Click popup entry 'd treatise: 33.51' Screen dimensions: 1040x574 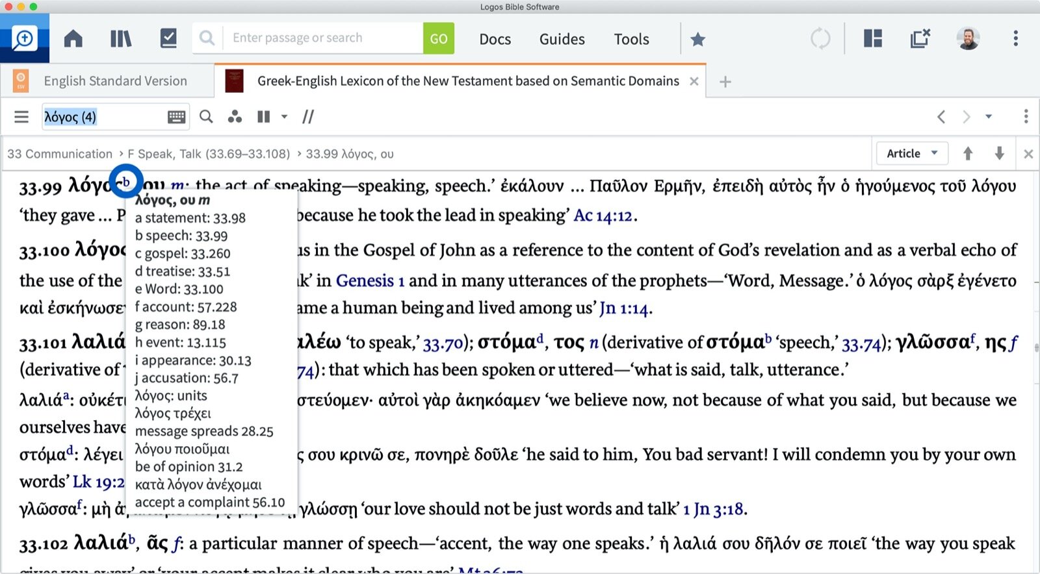pos(183,271)
